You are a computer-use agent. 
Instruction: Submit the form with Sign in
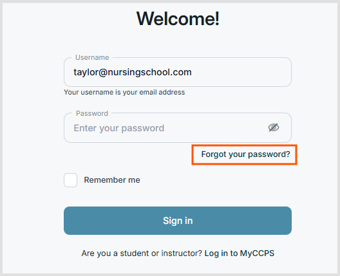[178, 221]
